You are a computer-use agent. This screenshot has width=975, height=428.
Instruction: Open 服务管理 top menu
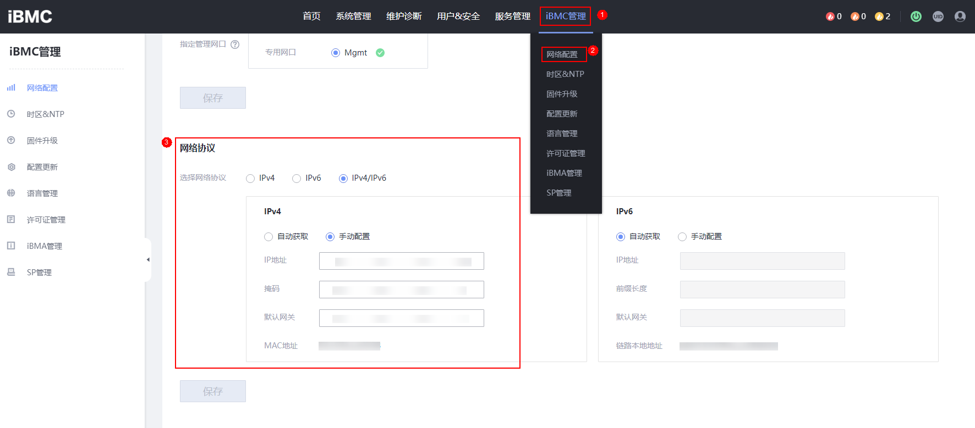click(x=513, y=16)
